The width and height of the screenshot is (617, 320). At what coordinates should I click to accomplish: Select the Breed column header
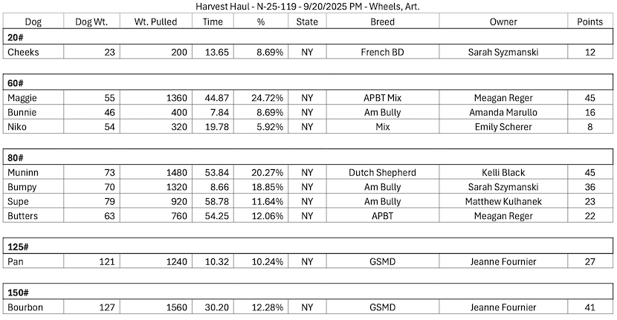[382, 22]
